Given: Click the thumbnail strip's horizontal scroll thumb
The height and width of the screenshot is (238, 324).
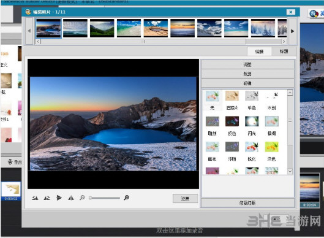Looking at the screenshot, I should (x=143, y=41).
